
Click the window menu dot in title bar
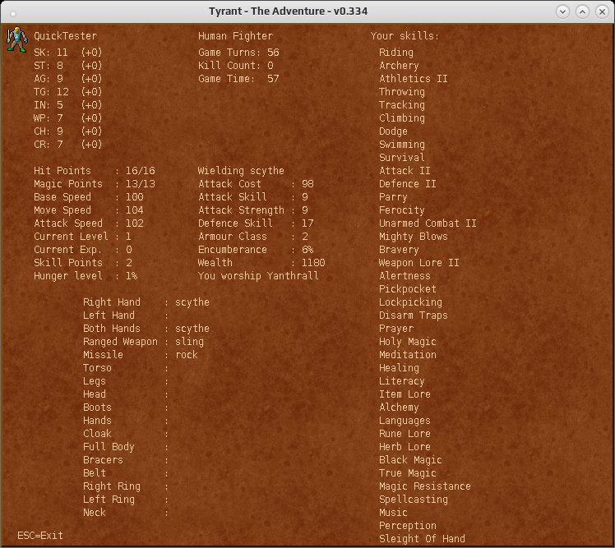pos(13,14)
